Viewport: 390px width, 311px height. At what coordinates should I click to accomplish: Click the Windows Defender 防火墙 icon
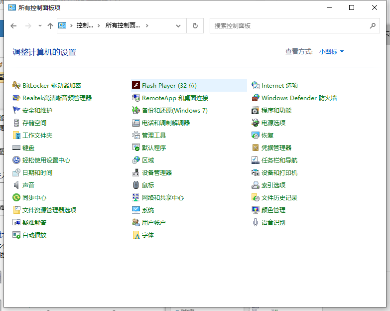point(256,98)
